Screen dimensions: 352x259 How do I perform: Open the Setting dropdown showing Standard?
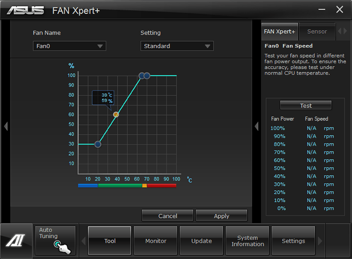click(177, 46)
